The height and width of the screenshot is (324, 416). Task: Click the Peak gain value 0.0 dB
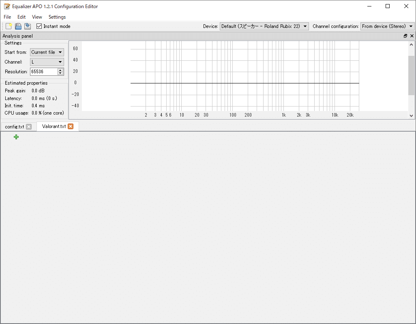38,91
